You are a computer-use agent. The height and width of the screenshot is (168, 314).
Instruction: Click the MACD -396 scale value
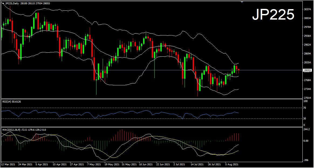[x=306, y=160]
